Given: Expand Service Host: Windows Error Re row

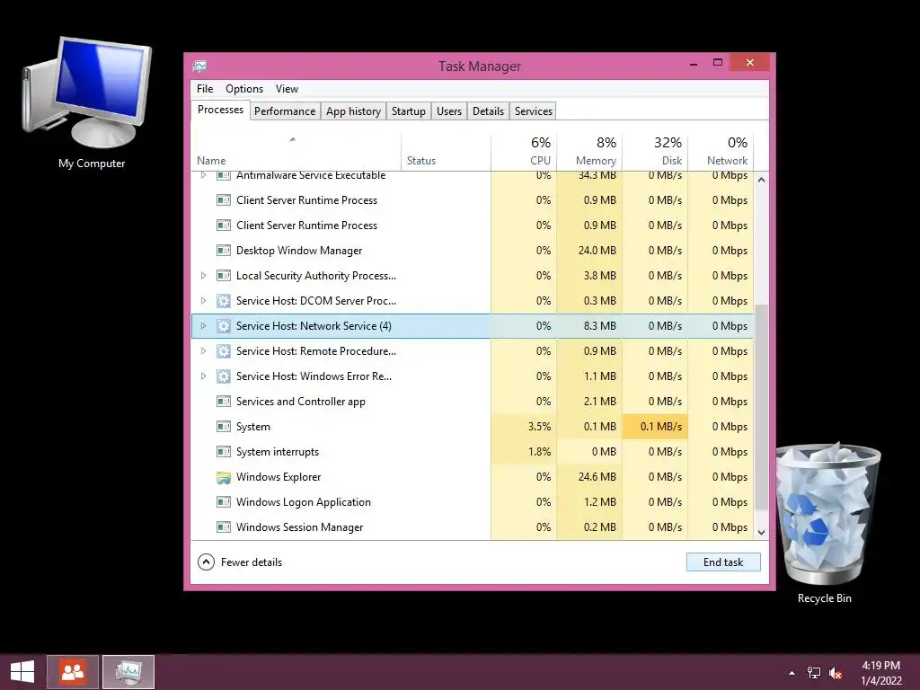Looking at the screenshot, I should (203, 376).
